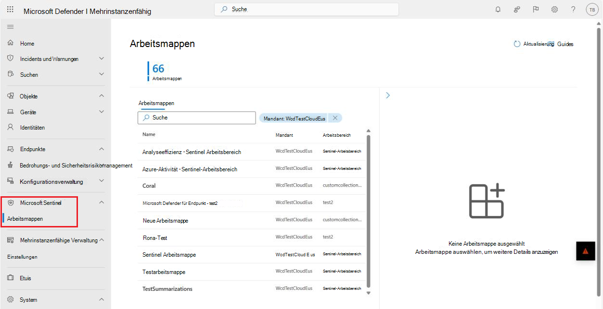
Task: Select the Arbeitsmappen tab above the list
Action: 156,103
